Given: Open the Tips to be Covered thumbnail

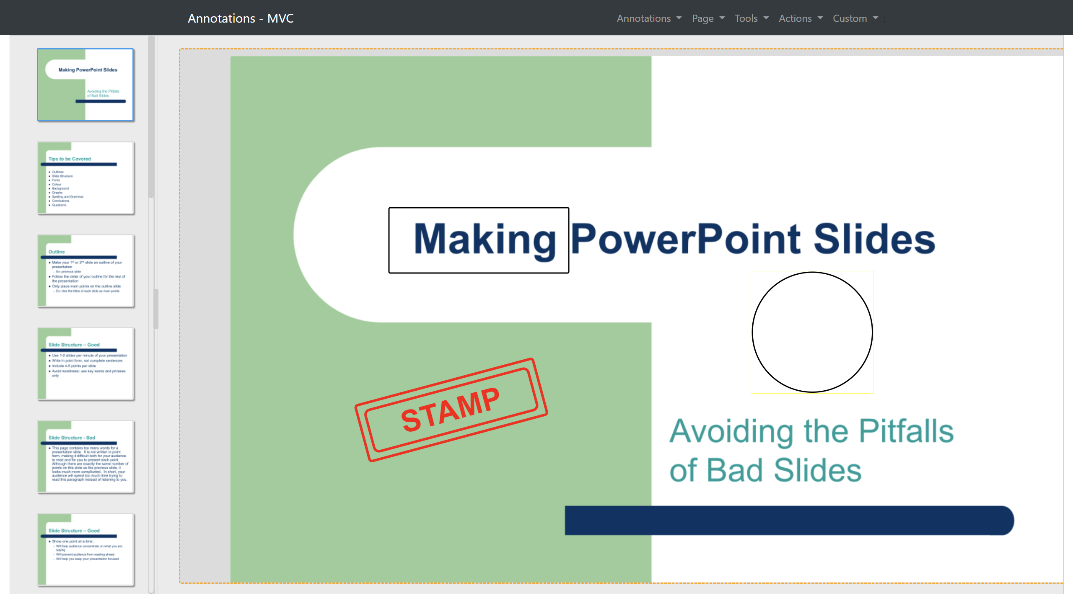Looking at the screenshot, I should pyautogui.click(x=86, y=178).
